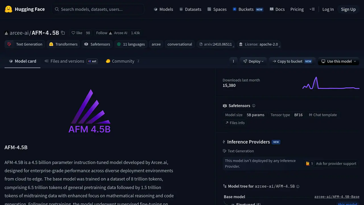The height and width of the screenshot is (205, 364).
Task: Open Models in top navigation
Action: click(163, 9)
